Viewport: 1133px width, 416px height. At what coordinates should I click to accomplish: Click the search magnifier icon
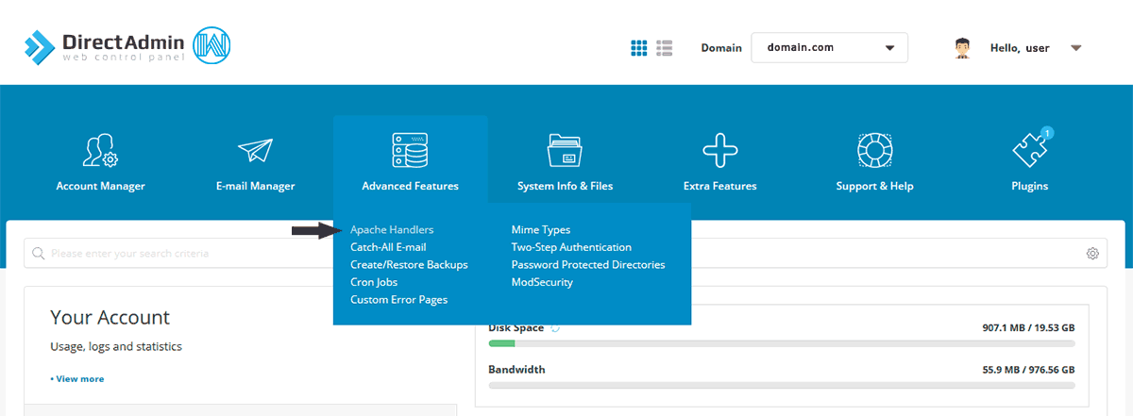tap(39, 254)
